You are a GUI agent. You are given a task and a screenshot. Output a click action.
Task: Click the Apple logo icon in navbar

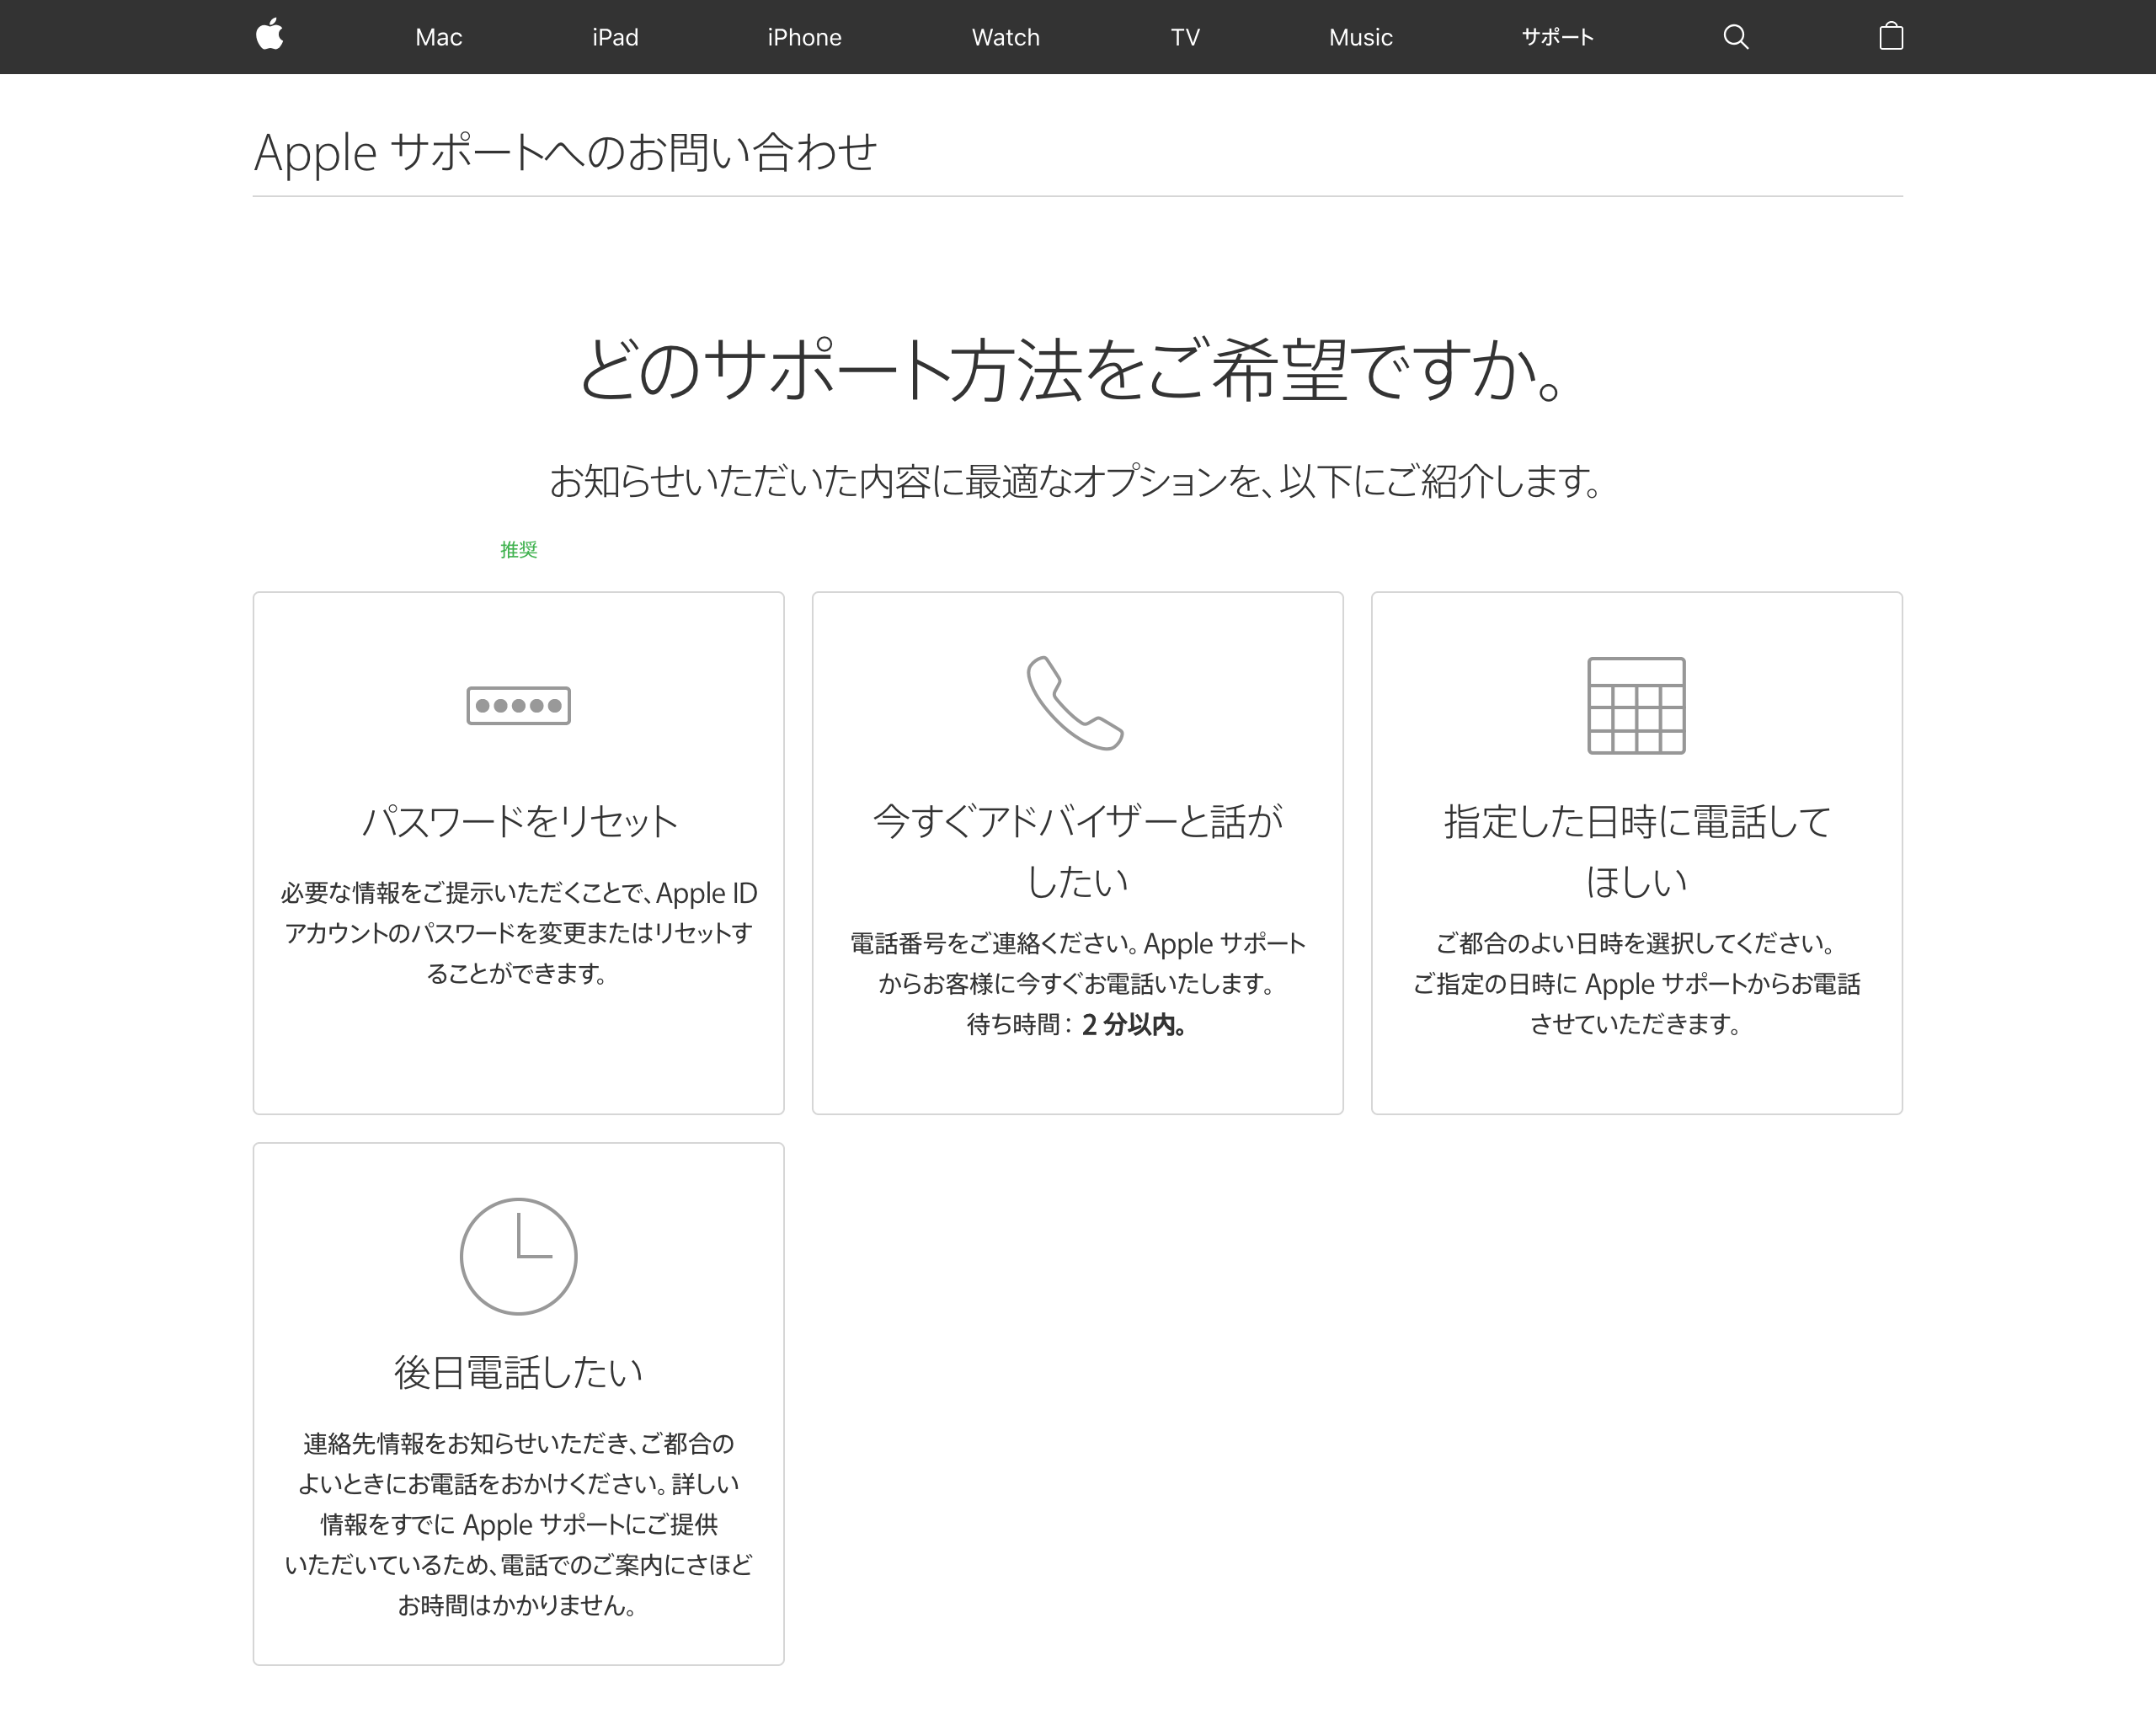pos(271,35)
